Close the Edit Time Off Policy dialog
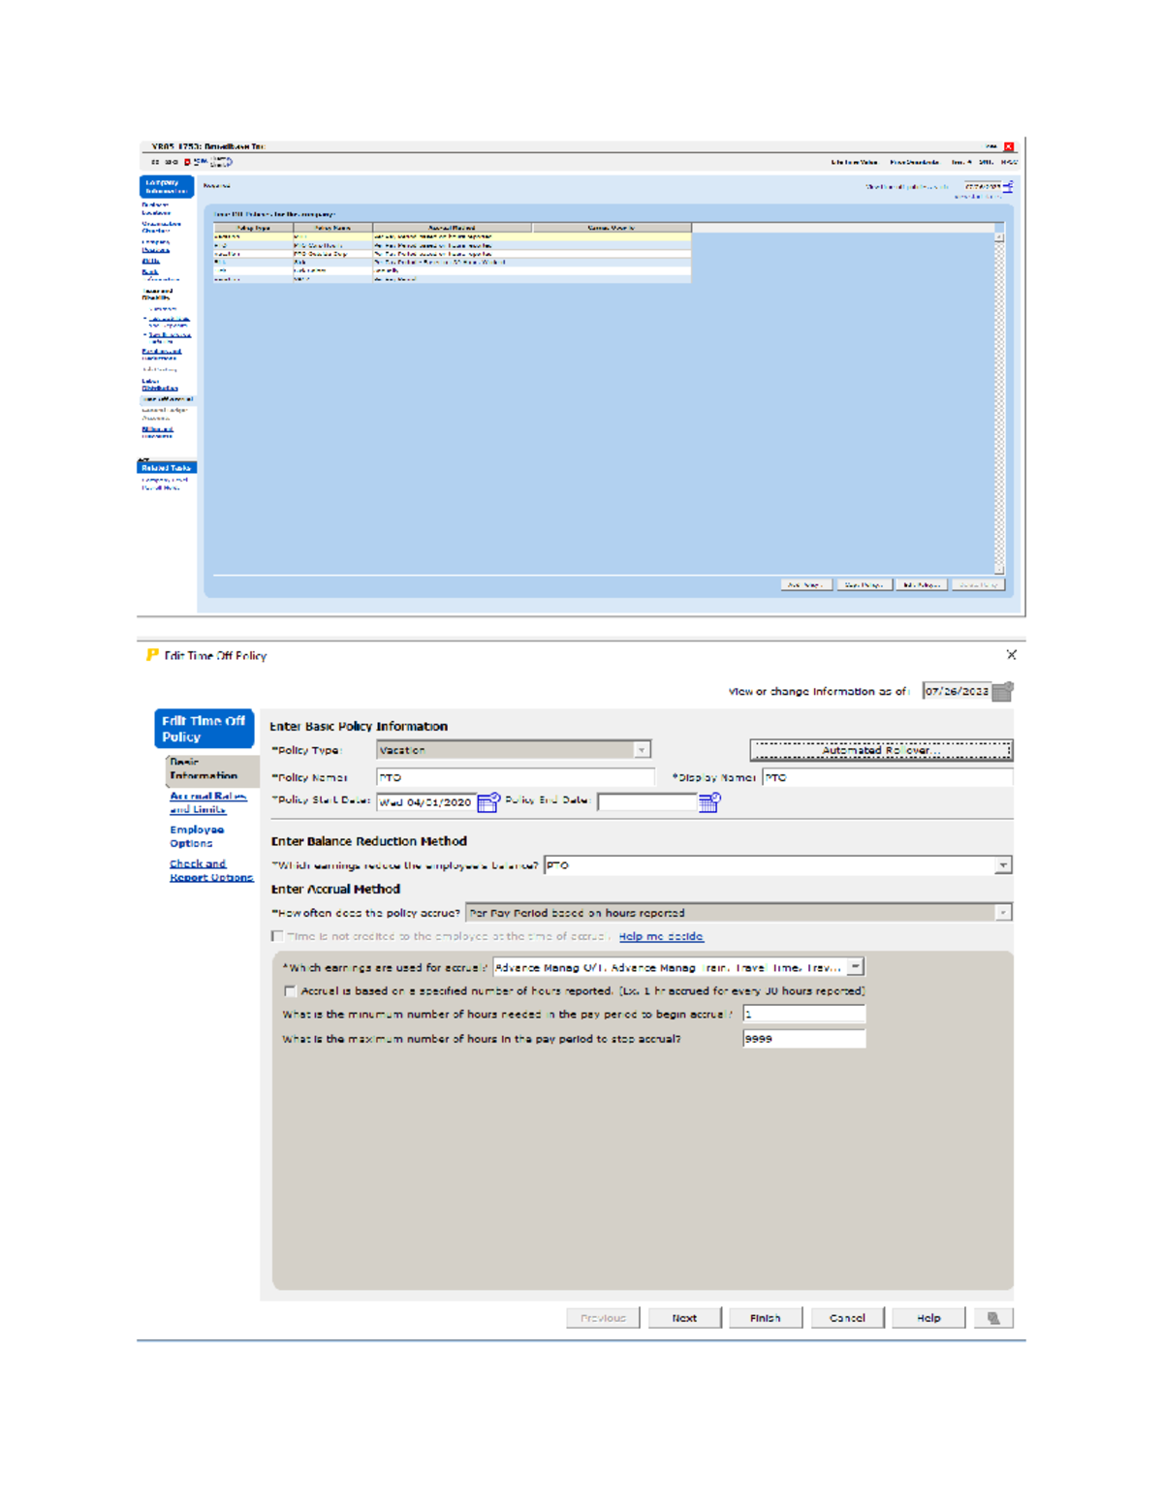Image resolution: width=1163 pixels, height=1505 pixels. click(1011, 655)
